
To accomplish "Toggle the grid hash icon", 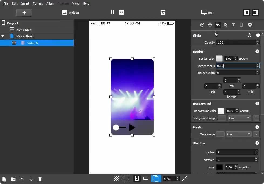I will (163, 12).
